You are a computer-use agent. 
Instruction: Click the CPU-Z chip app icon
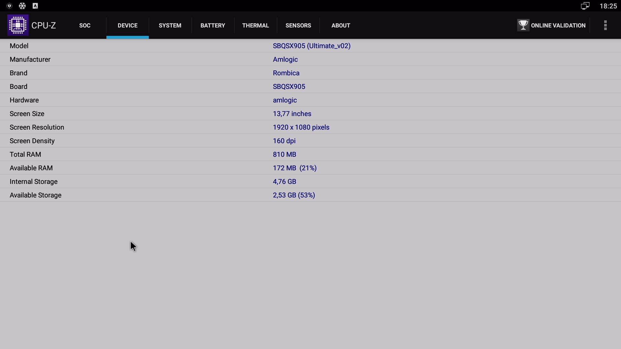[x=18, y=25]
